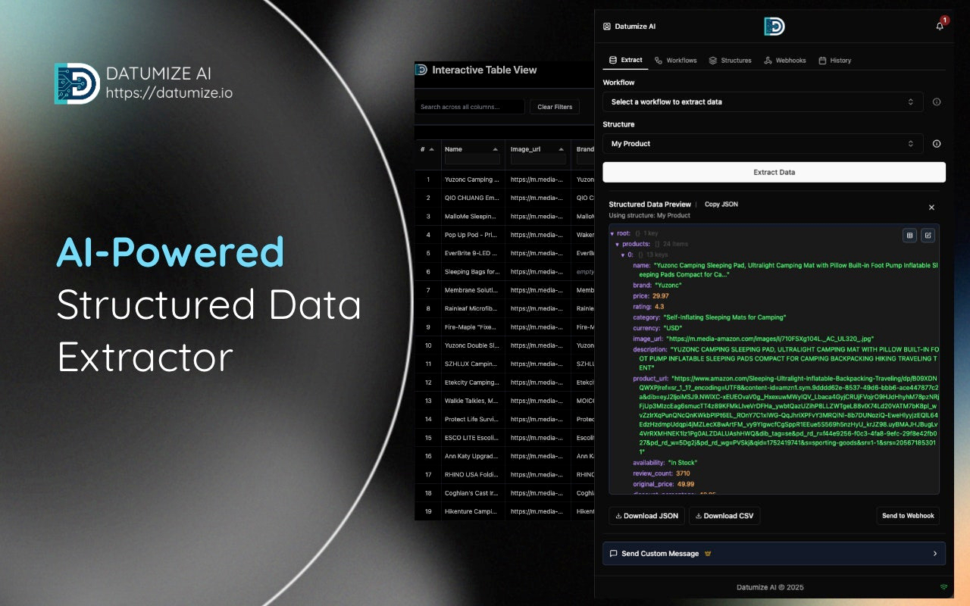
Task: Click the Datumize AI brand logo on left
Action: (77, 83)
